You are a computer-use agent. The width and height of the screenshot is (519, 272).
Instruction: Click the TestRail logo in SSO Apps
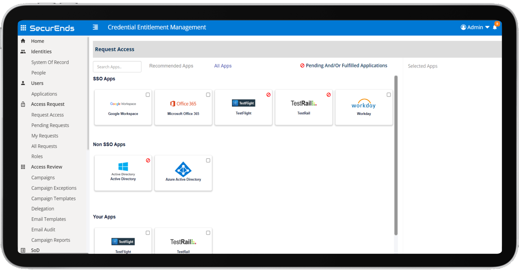[x=304, y=103]
